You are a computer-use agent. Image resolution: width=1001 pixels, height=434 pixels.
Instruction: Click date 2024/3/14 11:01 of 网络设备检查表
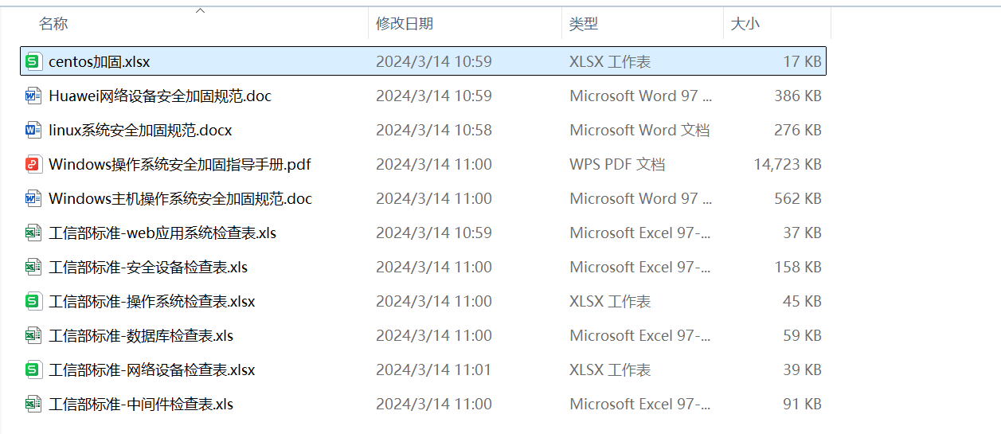[x=434, y=369]
